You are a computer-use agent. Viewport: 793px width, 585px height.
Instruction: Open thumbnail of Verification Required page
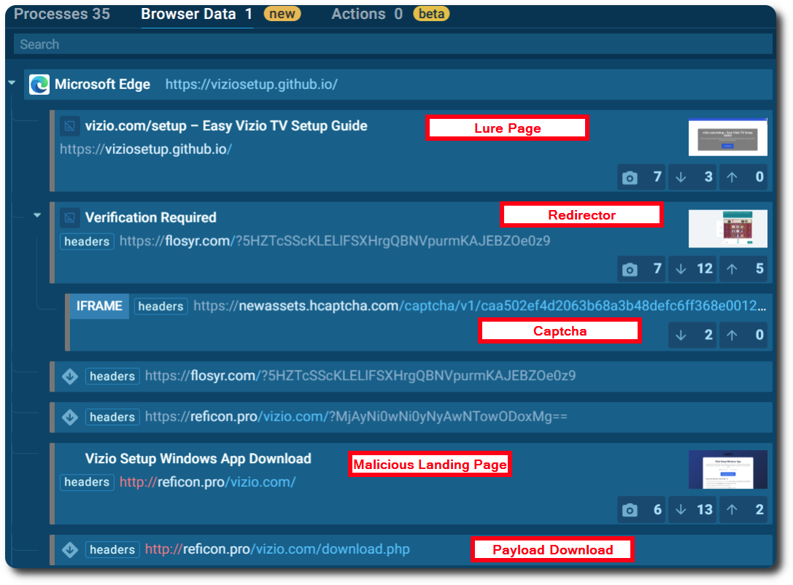(x=728, y=228)
